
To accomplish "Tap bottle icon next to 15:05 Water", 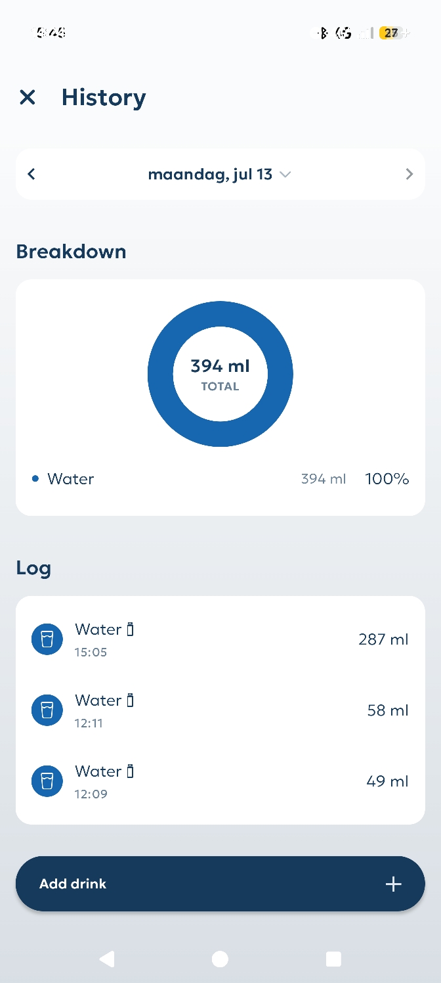I will point(130,629).
